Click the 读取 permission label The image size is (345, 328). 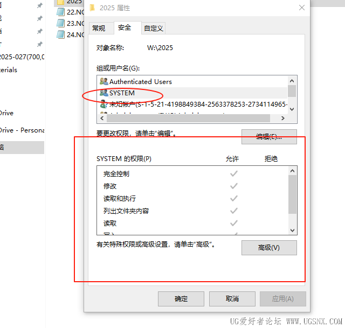[110, 224]
